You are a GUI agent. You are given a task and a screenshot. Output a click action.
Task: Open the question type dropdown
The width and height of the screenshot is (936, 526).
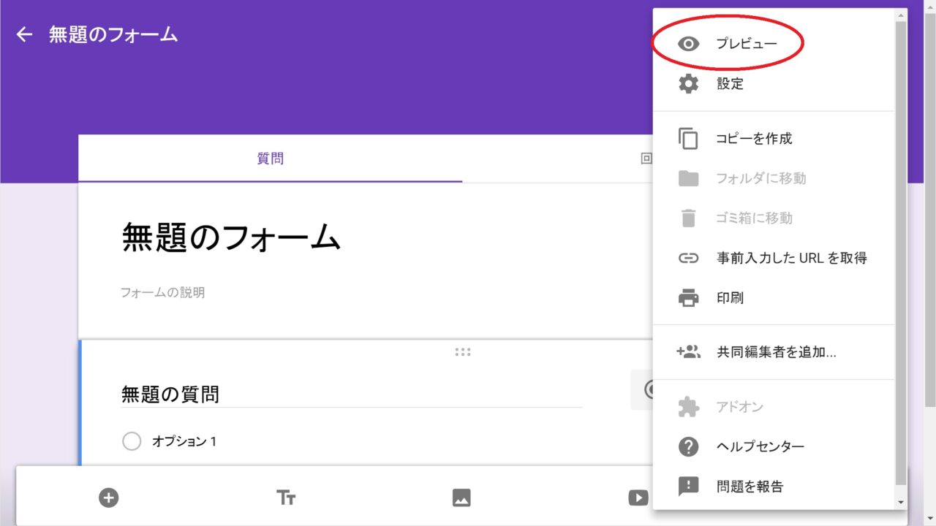point(642,389)
